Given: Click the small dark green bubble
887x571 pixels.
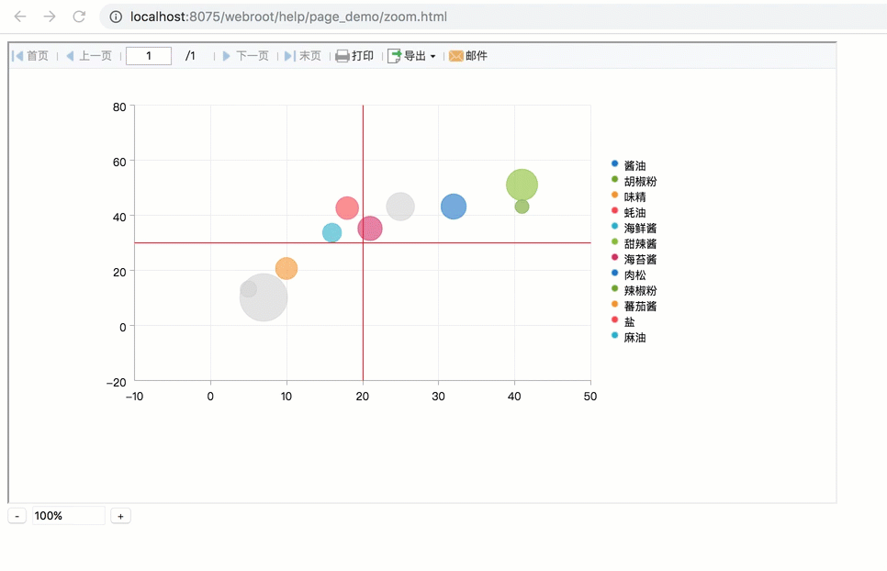Looking at the screenshot, I should [x=522, y=207].
